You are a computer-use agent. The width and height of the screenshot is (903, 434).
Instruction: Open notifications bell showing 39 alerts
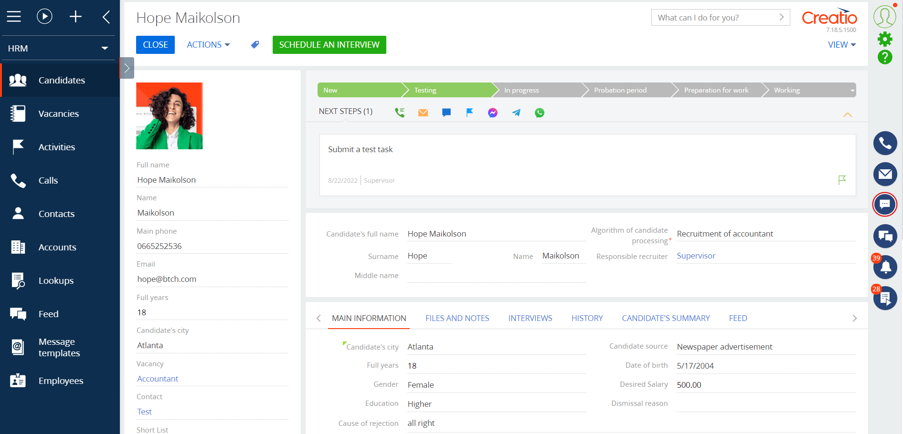[x=885, y=267]
